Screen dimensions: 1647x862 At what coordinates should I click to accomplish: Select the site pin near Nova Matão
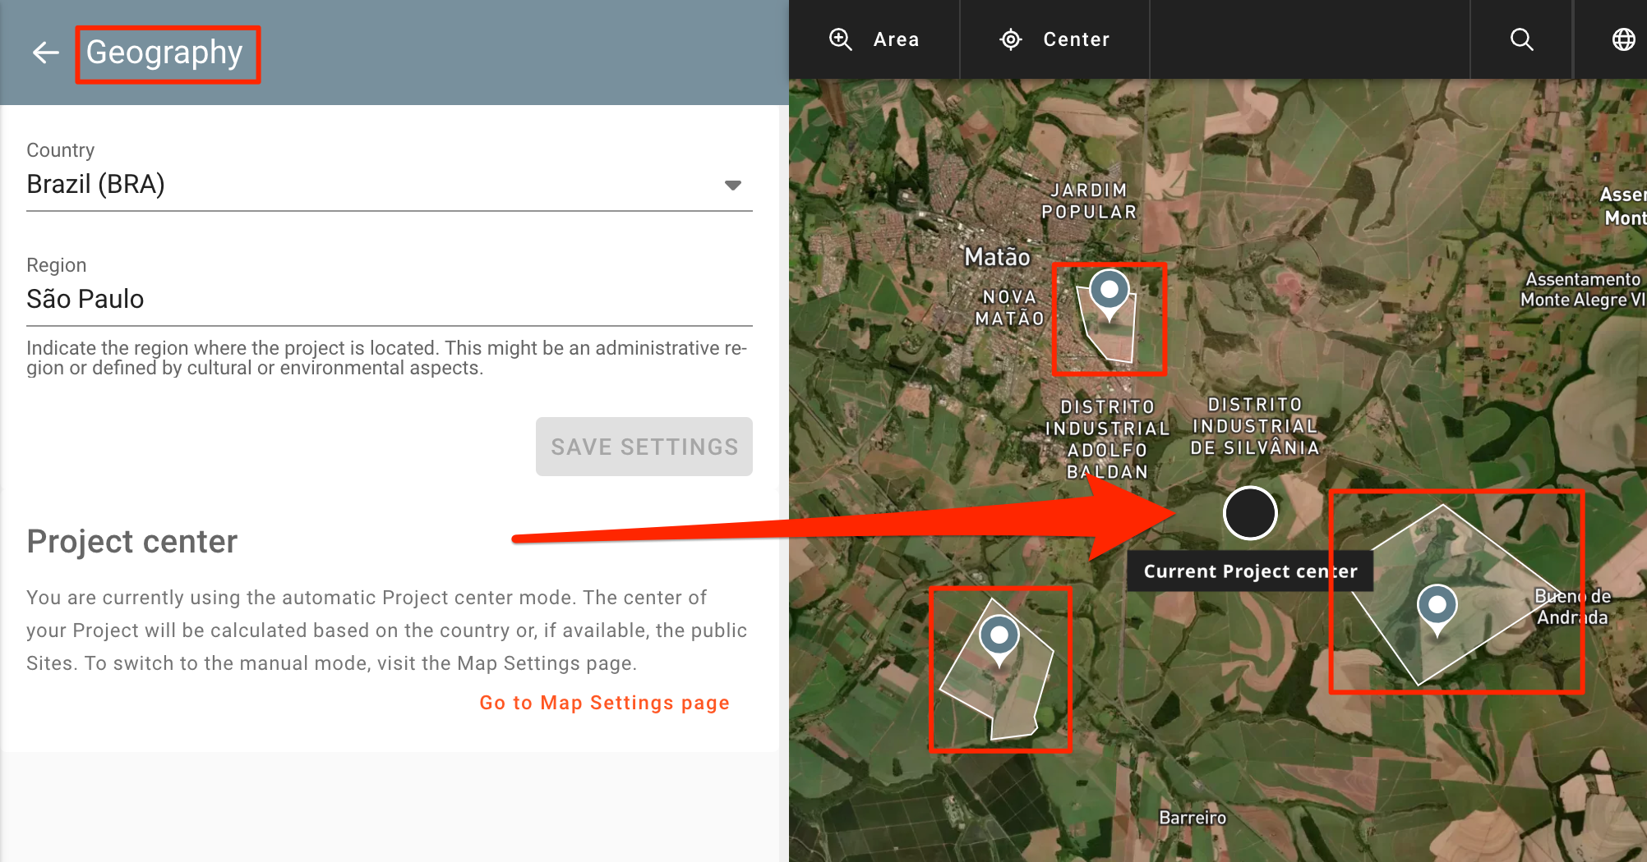pos(1109,291)
